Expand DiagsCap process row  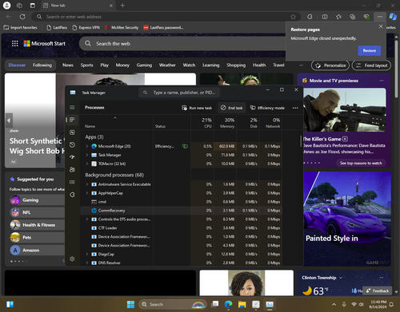tap(87, 254)
